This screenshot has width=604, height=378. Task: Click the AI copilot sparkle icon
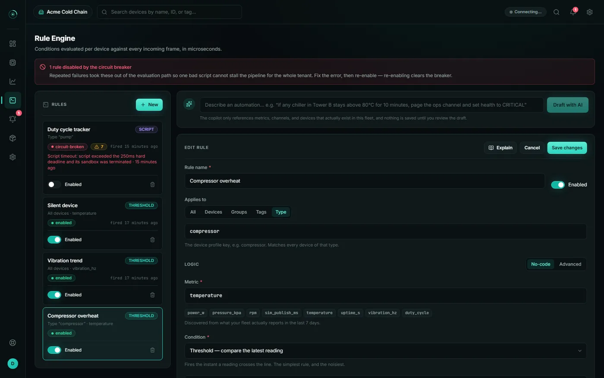tap(189, 104)
